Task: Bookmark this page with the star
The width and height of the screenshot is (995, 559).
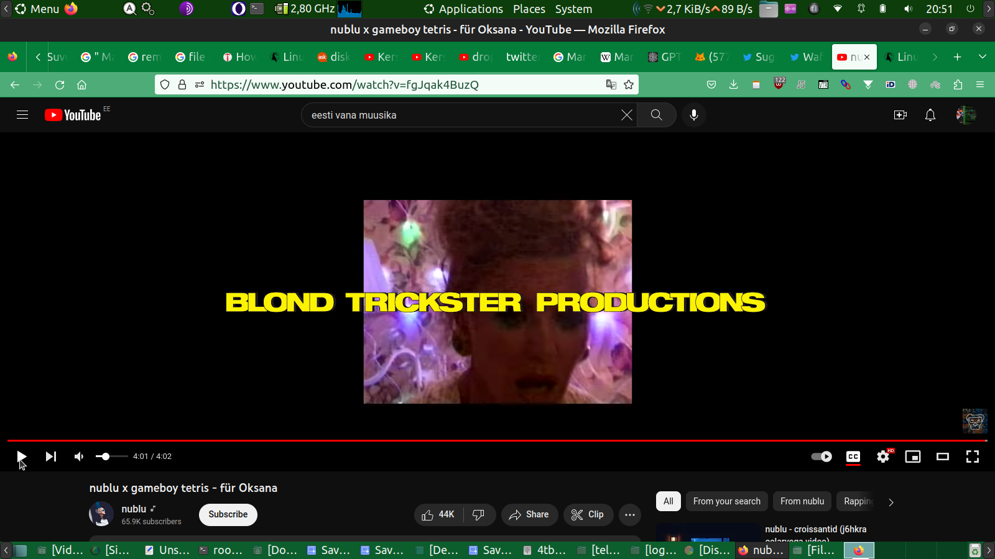Action: (x=629, y=84)
